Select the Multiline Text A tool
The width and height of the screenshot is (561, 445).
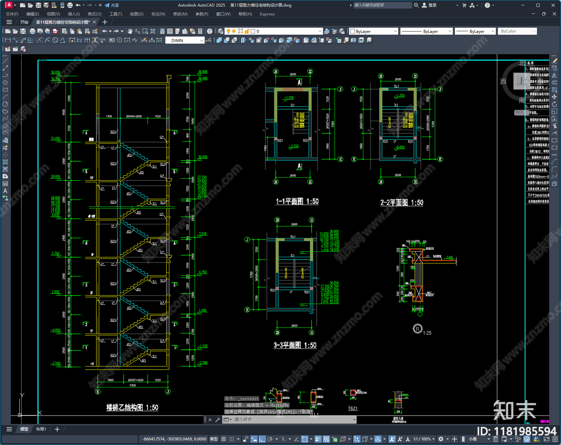coord(5,191)
